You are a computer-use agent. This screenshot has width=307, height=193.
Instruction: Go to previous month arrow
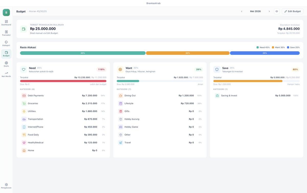pyautogui.click(x=242, y=11)
